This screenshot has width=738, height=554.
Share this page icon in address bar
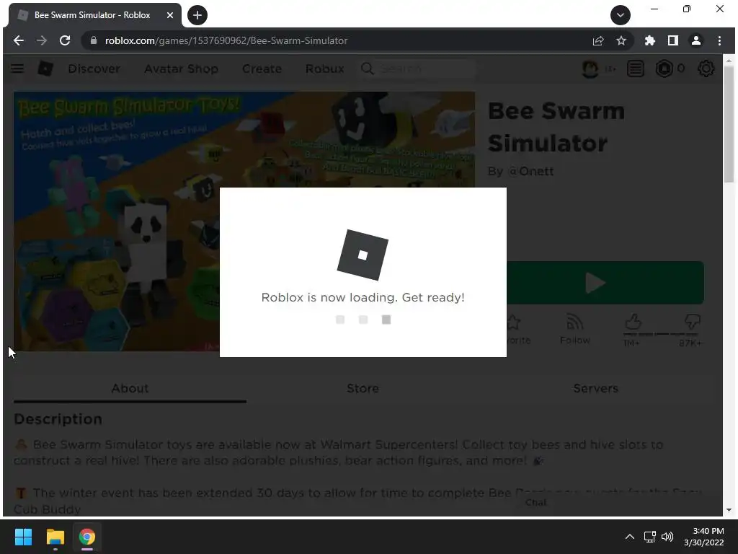[x=598, y=41]
